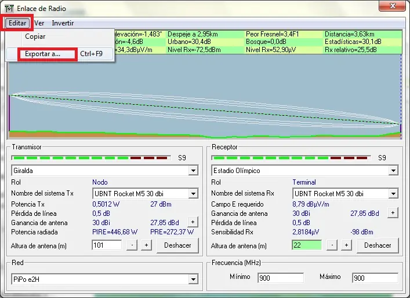This screenshot has height=298, width=410.
Task: Click the -98 dBm sensitivity value
Action: click(362, 232)
